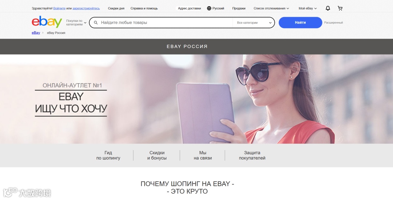This screenshot has width=393, height=200.
Task: Select the Защита покупателей tab
Action: [x=252, y=155]
